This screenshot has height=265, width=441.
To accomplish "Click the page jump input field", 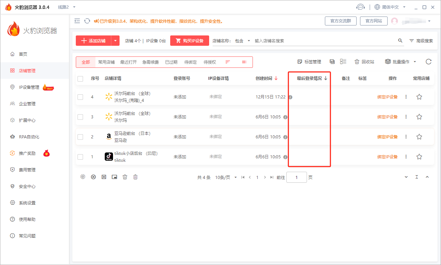I will 296,177.
